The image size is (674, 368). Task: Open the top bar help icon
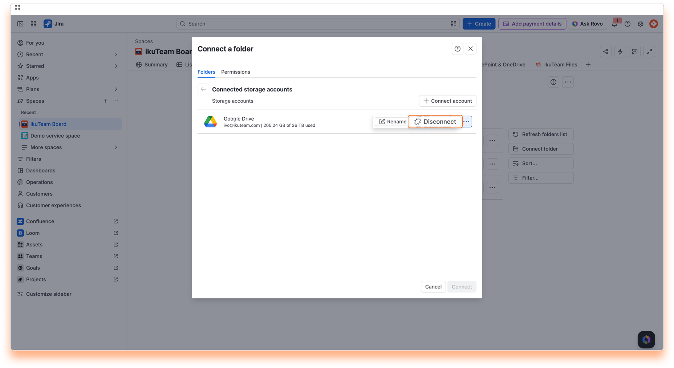628,24
